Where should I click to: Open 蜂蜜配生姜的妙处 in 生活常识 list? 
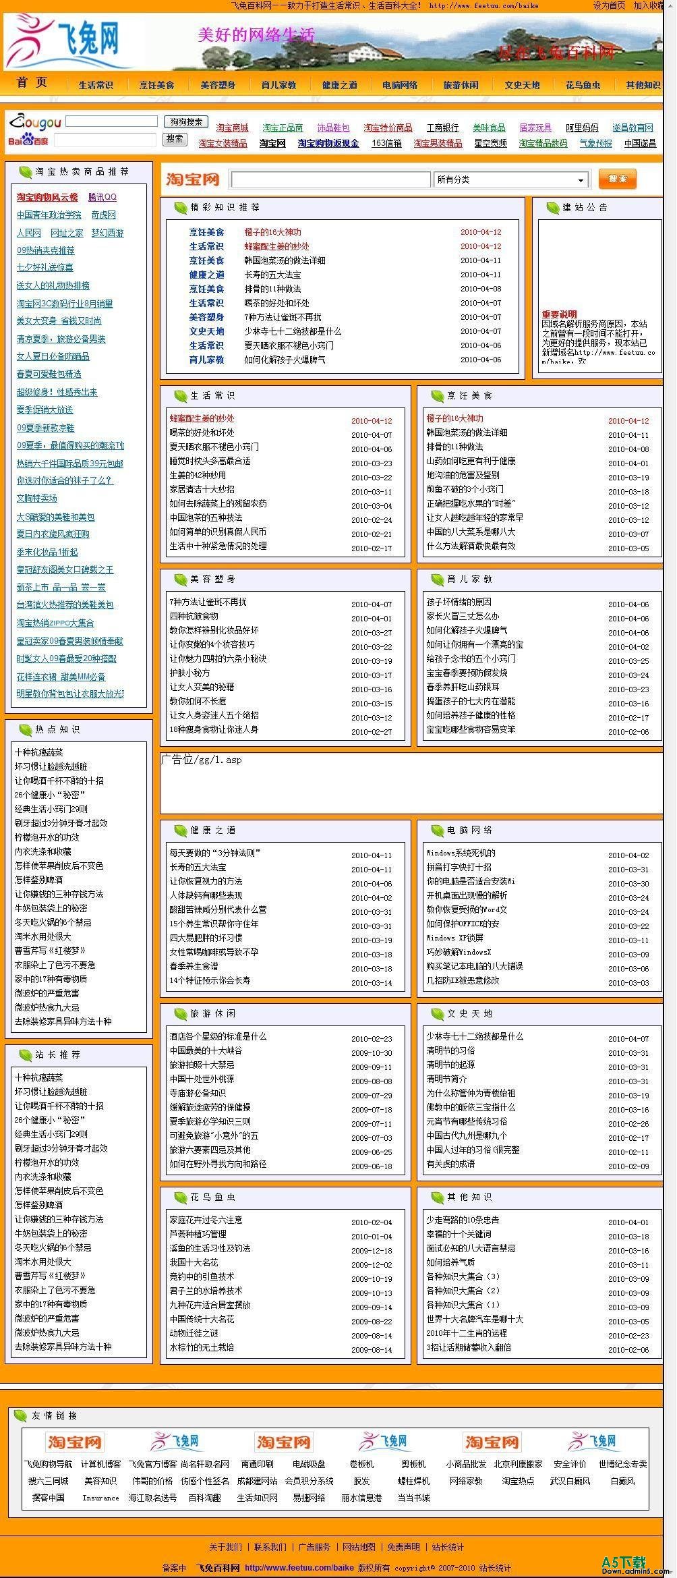(202, 418)
